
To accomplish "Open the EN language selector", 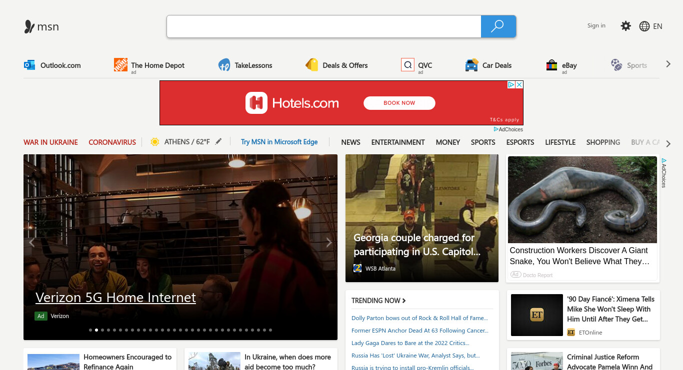I will click(x=657, y=26).
